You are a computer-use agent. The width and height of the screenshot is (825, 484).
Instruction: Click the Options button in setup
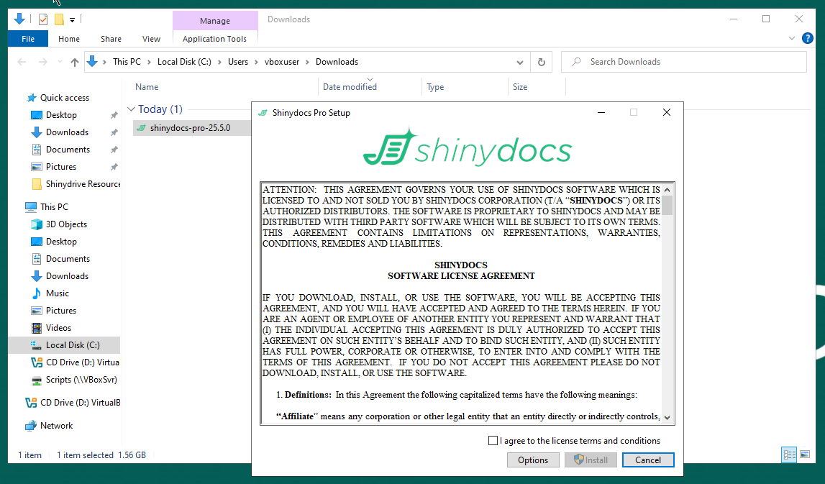(x=533, y=460)
